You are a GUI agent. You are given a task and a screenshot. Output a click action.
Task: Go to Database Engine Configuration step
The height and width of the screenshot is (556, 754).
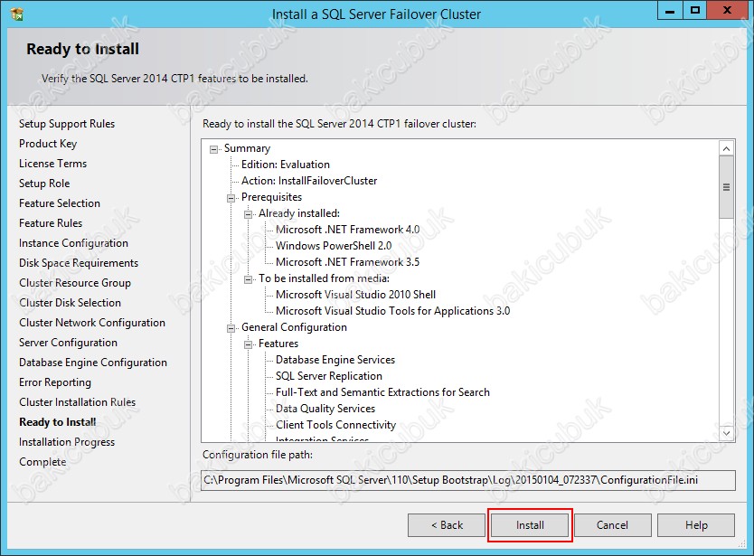pos(93,363)
